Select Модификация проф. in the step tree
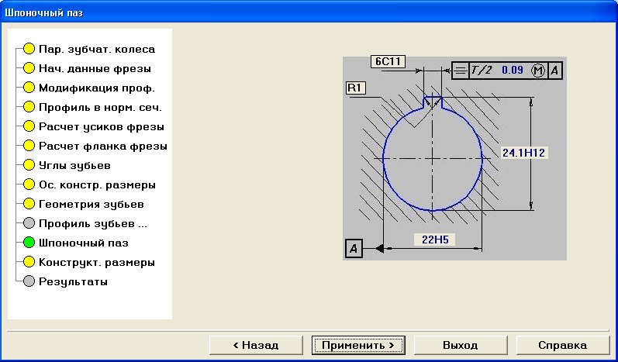Screen dimensions: 618x362 click(97, 88)
